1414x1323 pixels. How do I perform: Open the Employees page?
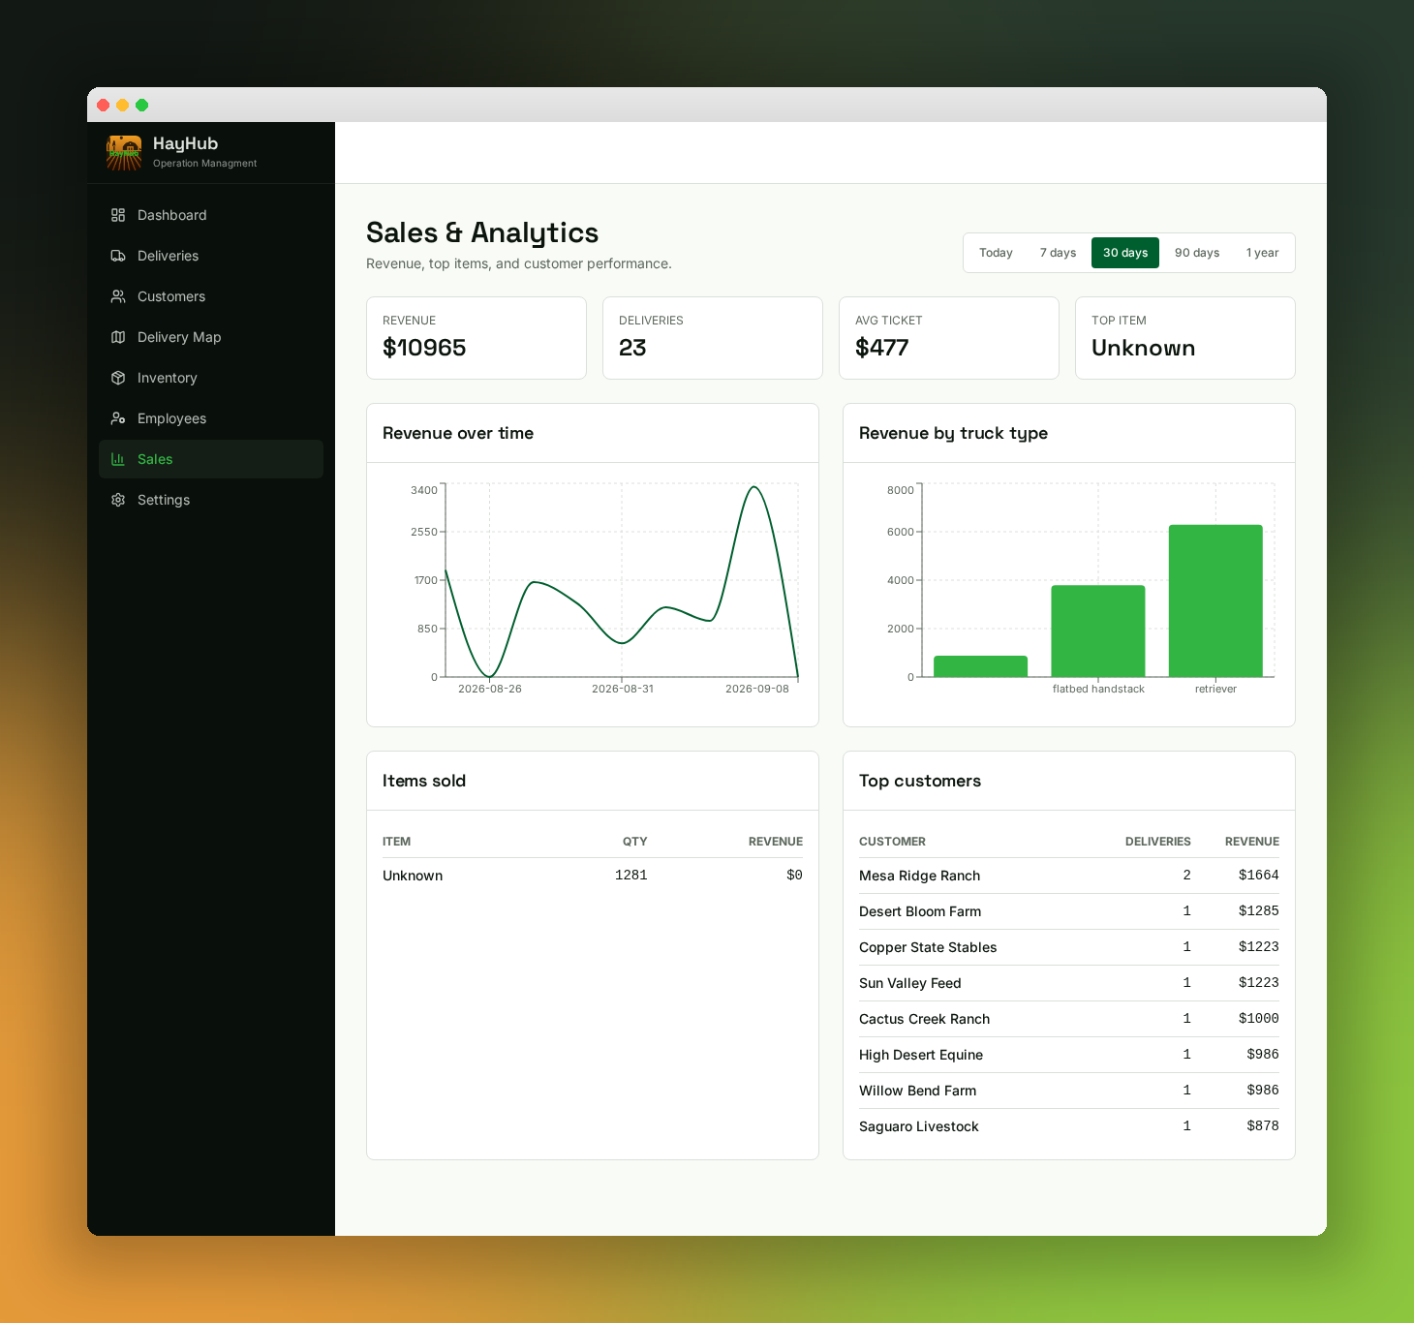pos(211,418)
